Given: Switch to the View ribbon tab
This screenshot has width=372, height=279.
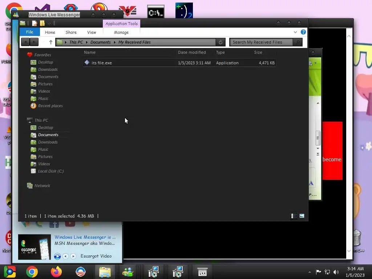Looking at the screenshot, I should pyautogui.click(x=92, y=32).
